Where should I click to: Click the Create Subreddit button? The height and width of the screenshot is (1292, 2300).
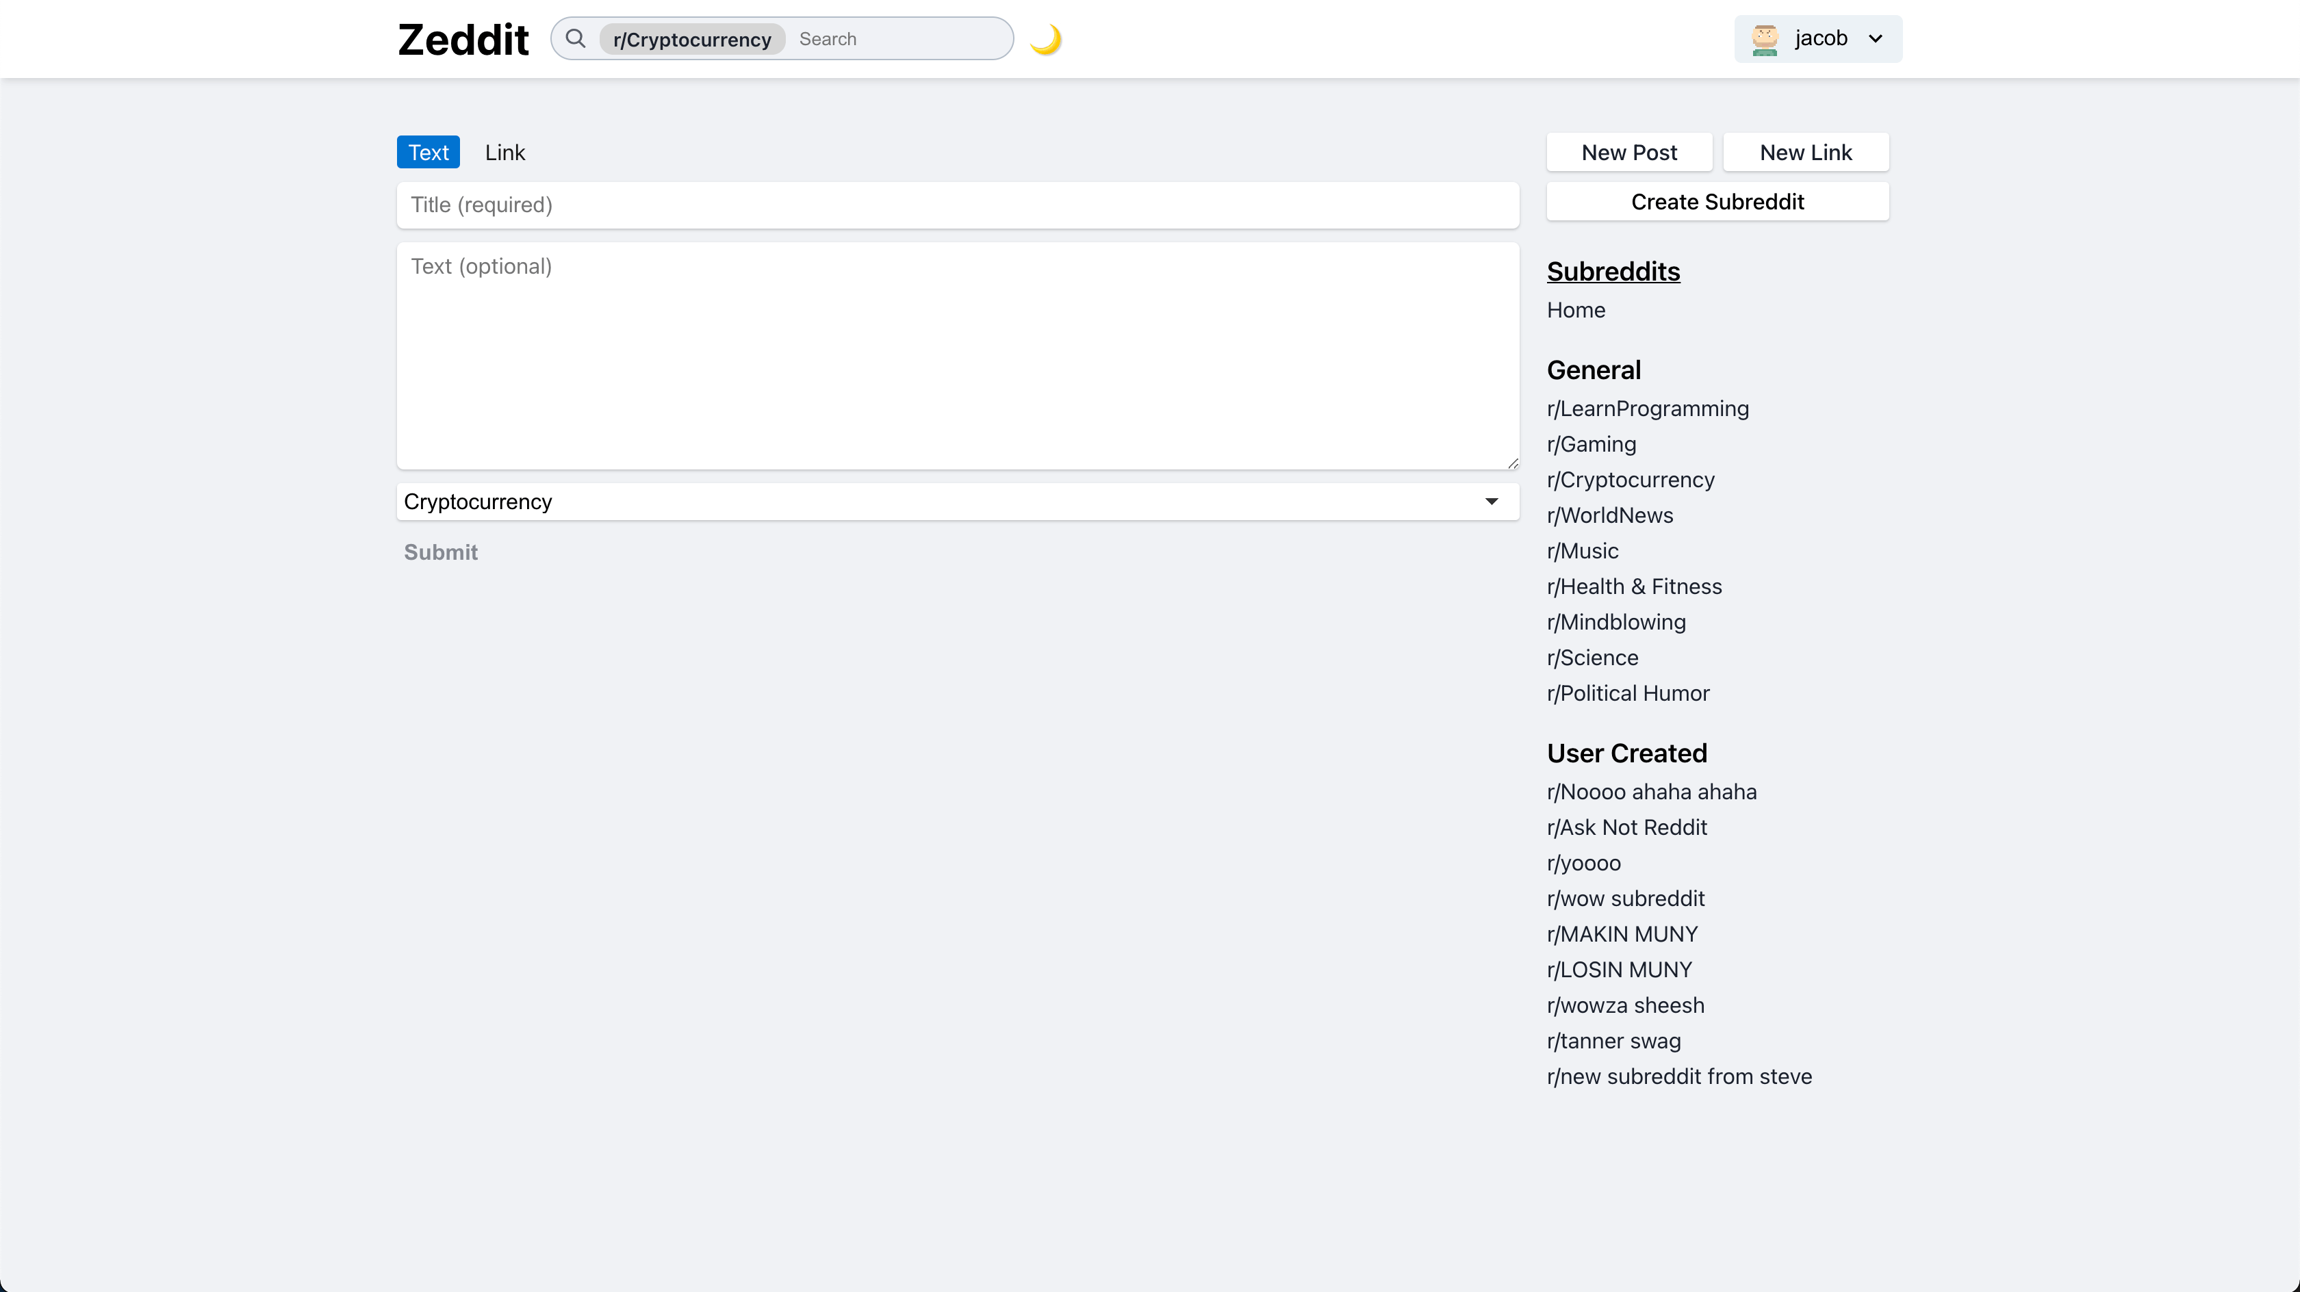click(x=1718, y=202)
